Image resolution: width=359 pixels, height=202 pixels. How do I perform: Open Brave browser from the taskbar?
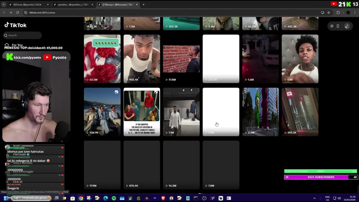click(163, 198)
